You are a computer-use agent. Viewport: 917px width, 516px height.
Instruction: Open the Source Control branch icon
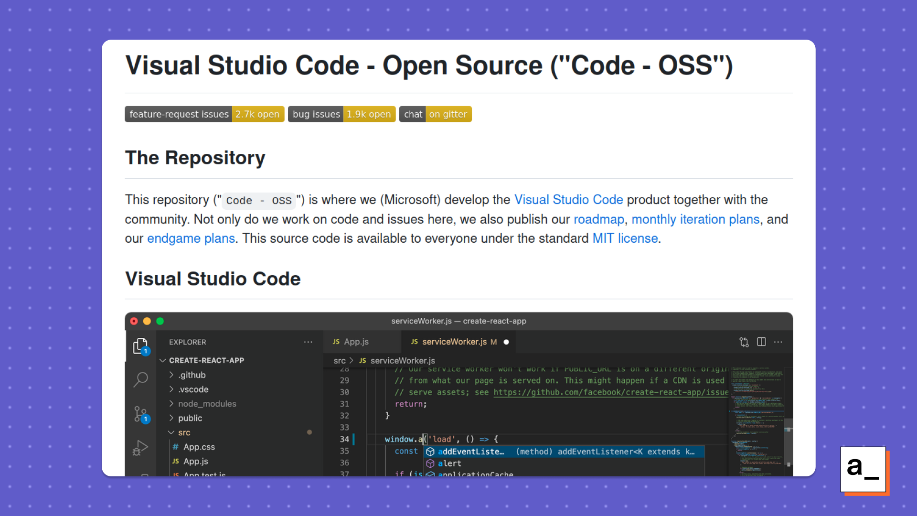coord(140,414)
